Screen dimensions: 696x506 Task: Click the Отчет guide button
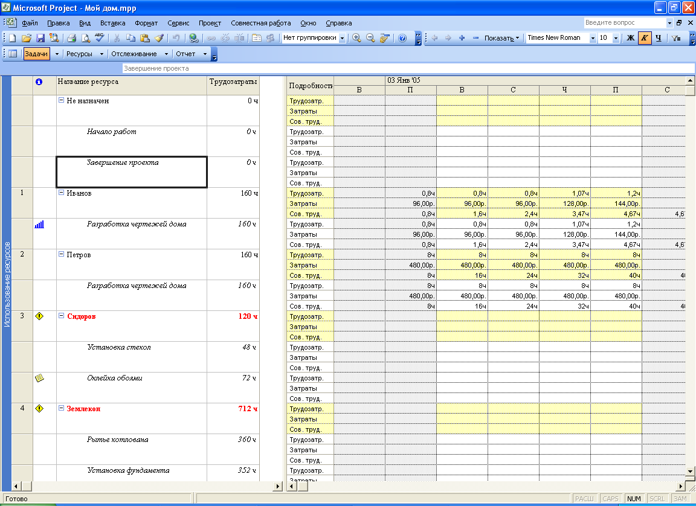185,54
